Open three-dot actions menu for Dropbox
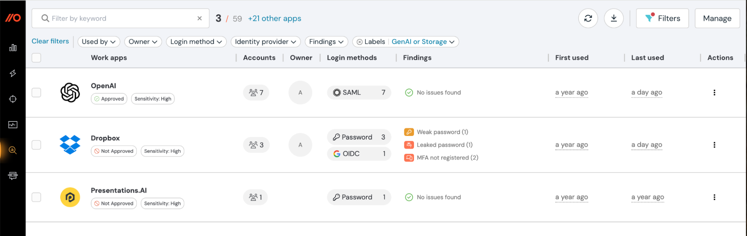The image size is (747, 236). click(714, 145)
